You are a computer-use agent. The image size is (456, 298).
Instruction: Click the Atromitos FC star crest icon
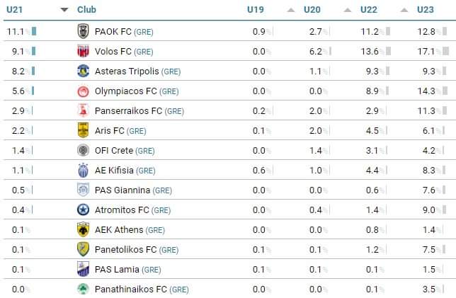pos(83,210)
